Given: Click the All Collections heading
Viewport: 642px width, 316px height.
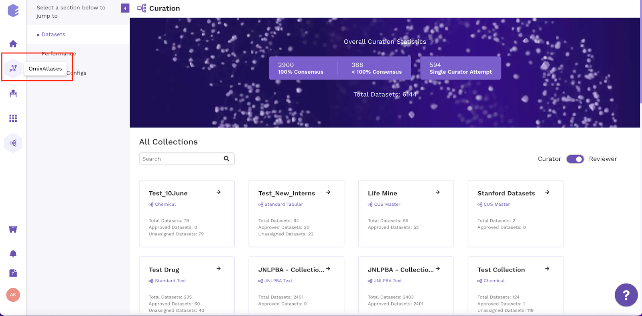Looking at the screenshot, I should pos(169,142).
